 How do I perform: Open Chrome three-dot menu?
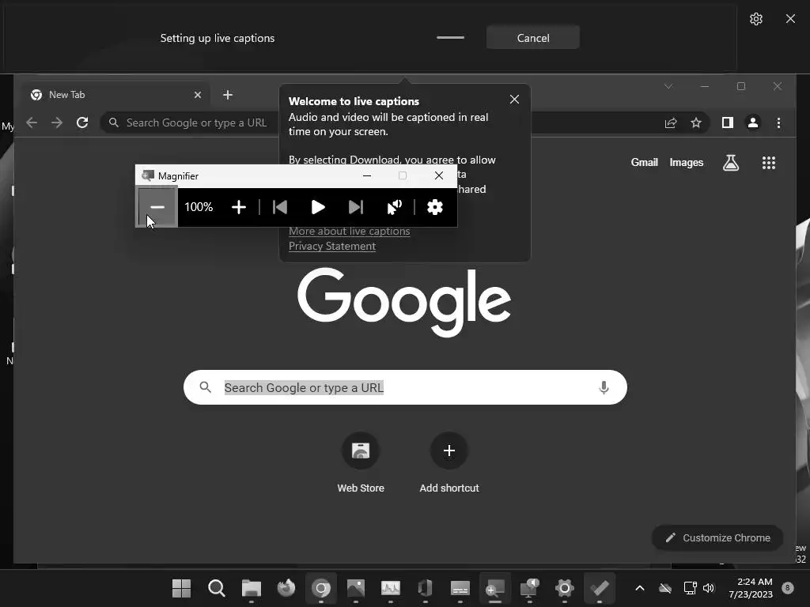click(778, 123)
